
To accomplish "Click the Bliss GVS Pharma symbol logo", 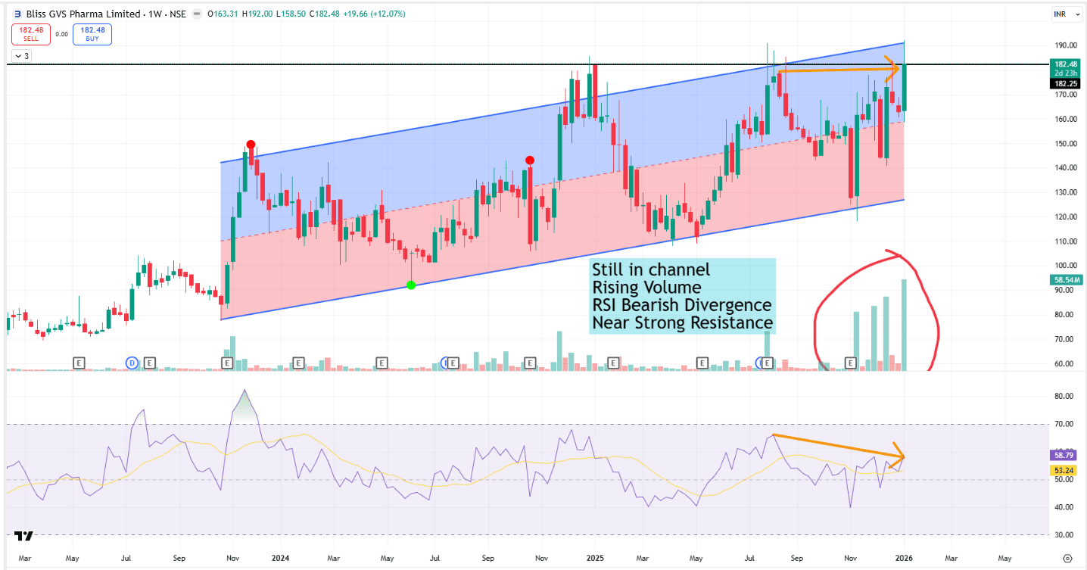I will tap(16, 14).
